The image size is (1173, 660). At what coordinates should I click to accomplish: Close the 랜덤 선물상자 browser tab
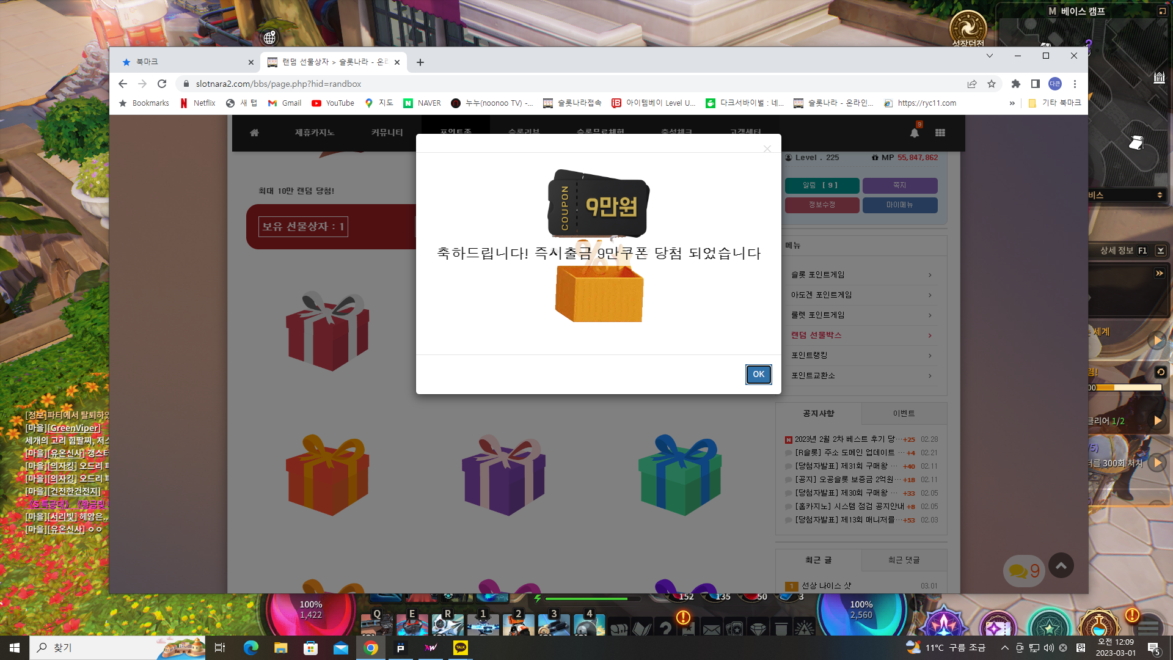(397, 62)
